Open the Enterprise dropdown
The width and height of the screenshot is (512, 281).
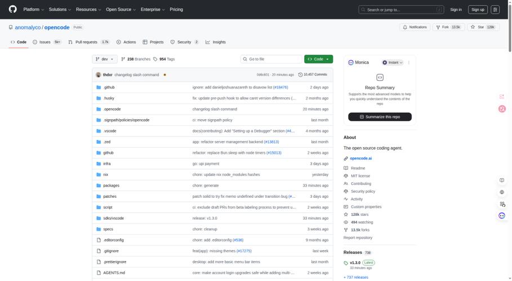pos(153,10)
